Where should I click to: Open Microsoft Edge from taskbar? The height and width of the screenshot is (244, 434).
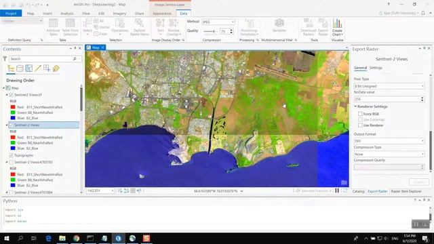tap(48, 238)
